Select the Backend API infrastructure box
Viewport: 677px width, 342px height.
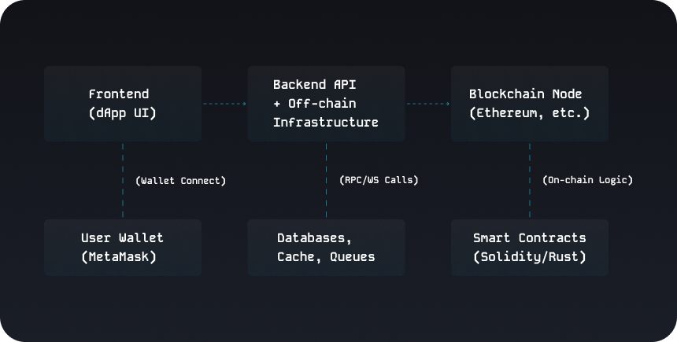326,104
